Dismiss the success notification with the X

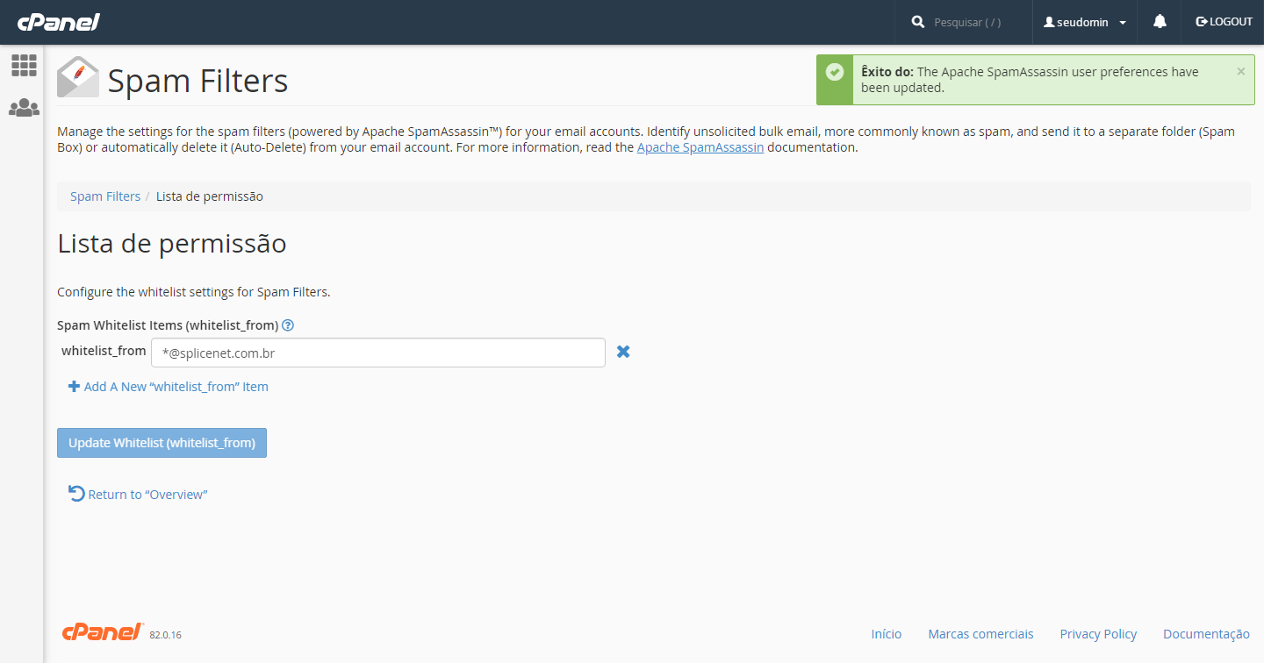point(1240,72)
